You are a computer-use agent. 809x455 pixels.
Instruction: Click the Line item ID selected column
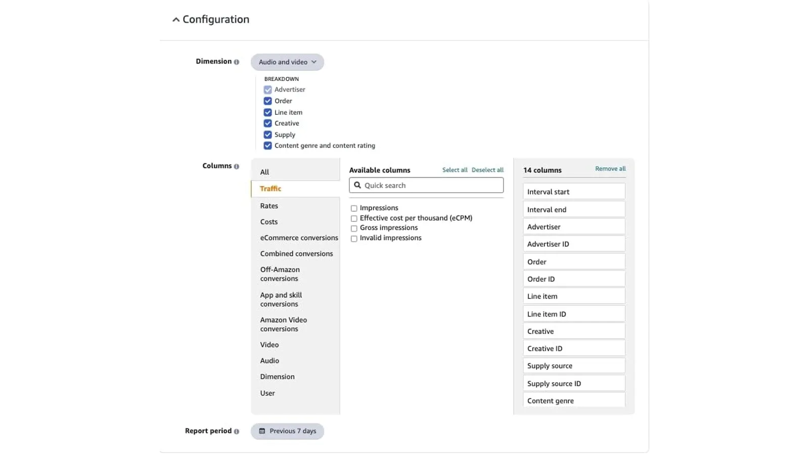574,314
